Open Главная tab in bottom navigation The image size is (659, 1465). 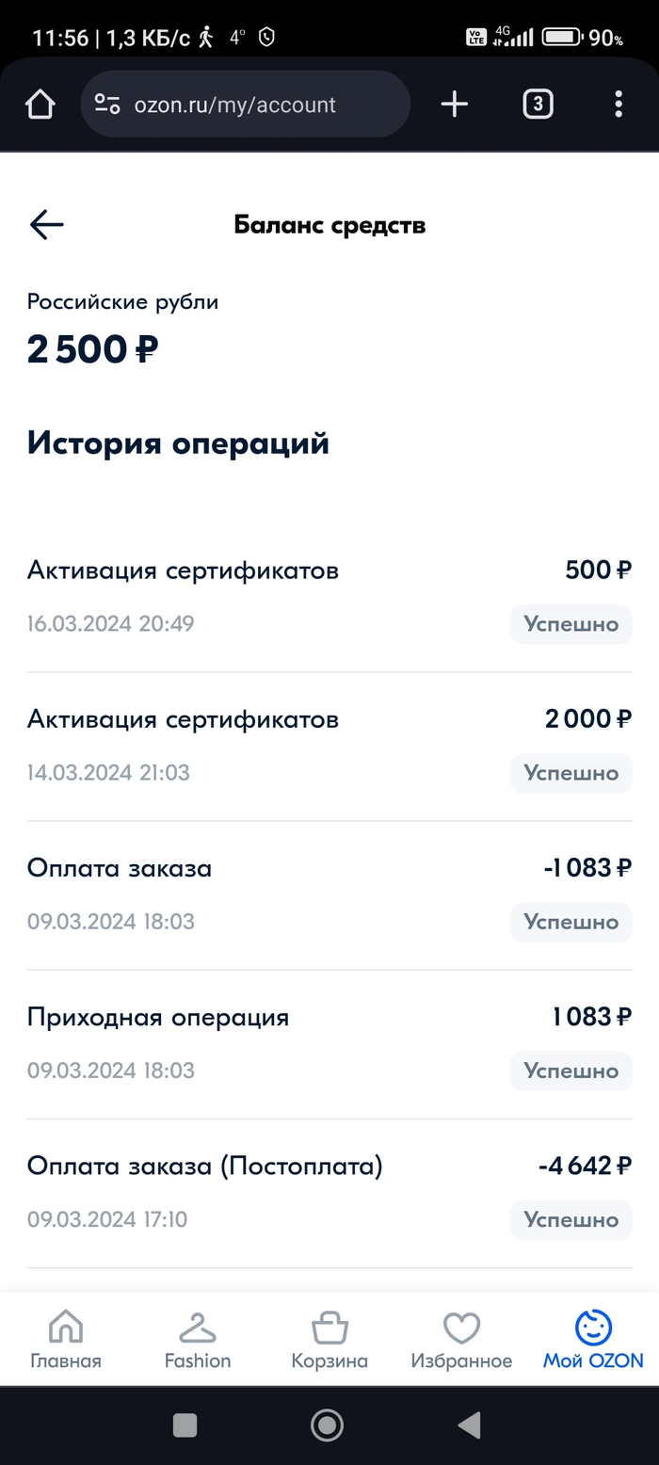click(x=65, y=1340)
